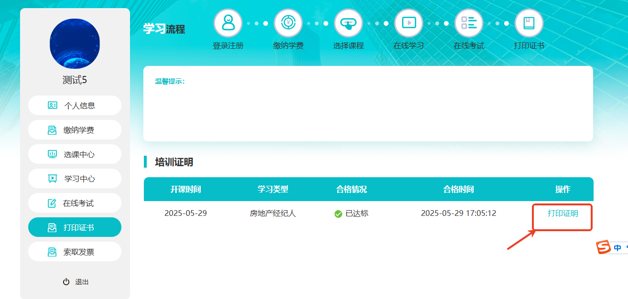Click the 缴纳学费 step circle icon

288,23
